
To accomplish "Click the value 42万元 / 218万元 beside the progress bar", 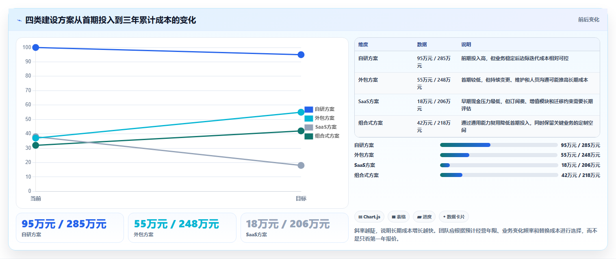I will 580,175.
